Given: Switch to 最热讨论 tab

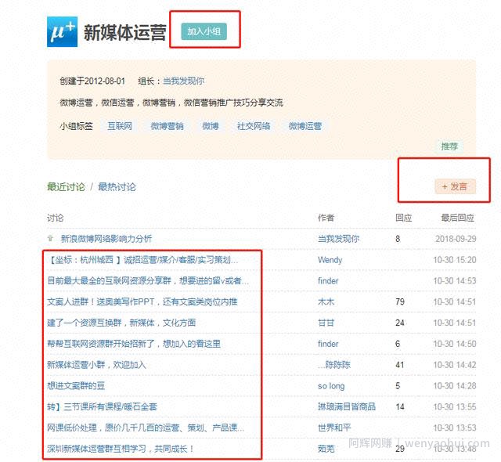Looking at the screenshot, I should click(117, 187).
